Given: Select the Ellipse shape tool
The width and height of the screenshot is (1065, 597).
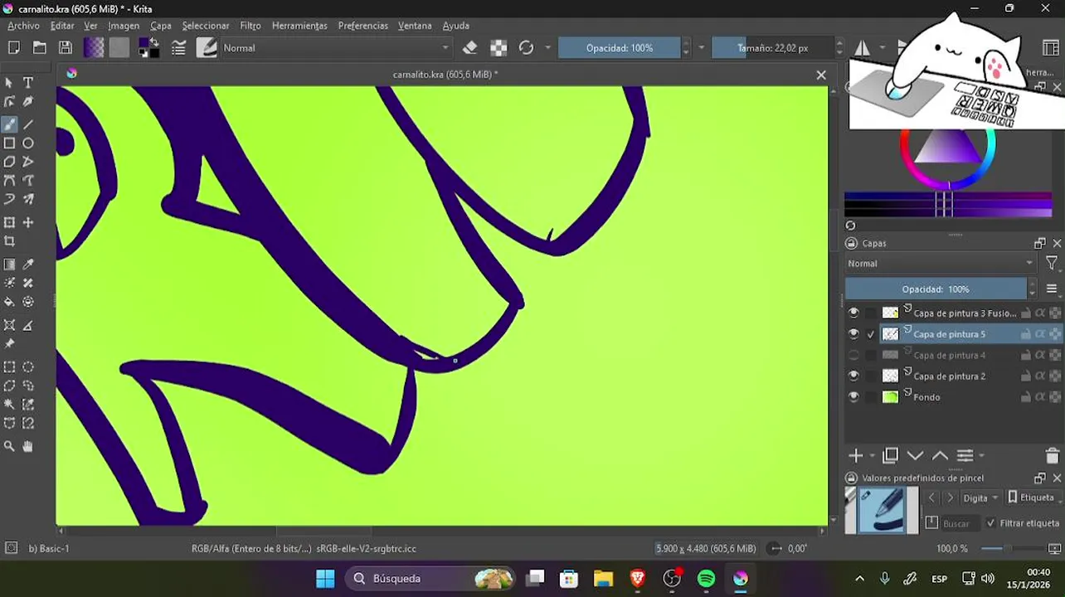Looking at the screenshot, I should coord(28,143).
